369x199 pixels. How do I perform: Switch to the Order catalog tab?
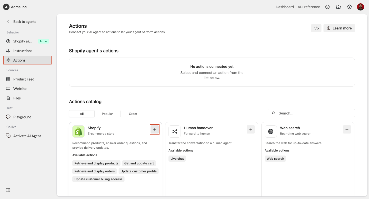(x=133, y=114)
